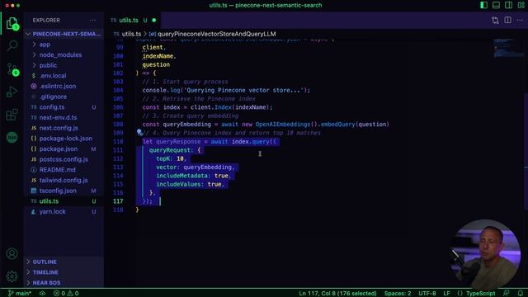Open tailwind.config.js file
The height and width of the screenshot is (297, 528).
(x=64, y=180)
